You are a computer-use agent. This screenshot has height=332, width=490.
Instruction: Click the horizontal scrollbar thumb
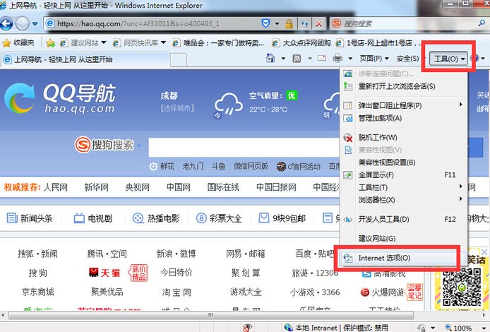(211, 315)
